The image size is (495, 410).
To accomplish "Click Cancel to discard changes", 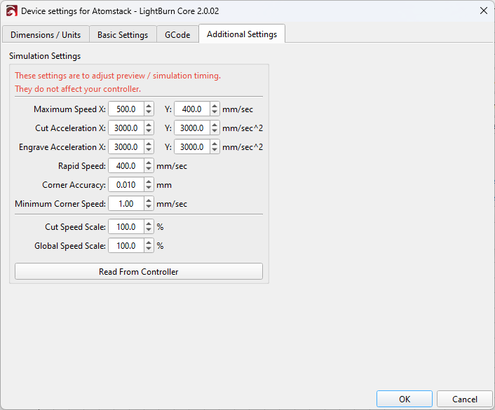I will tap(464, 399).
